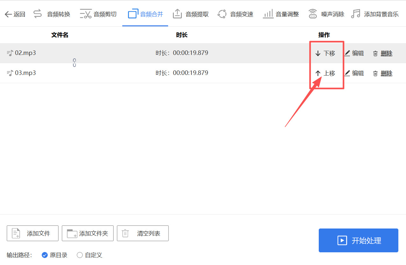This screenshot has width=406, height=265.
Task: Move 03.mp3 up with 上移
Action: click(x=325, y=73)
